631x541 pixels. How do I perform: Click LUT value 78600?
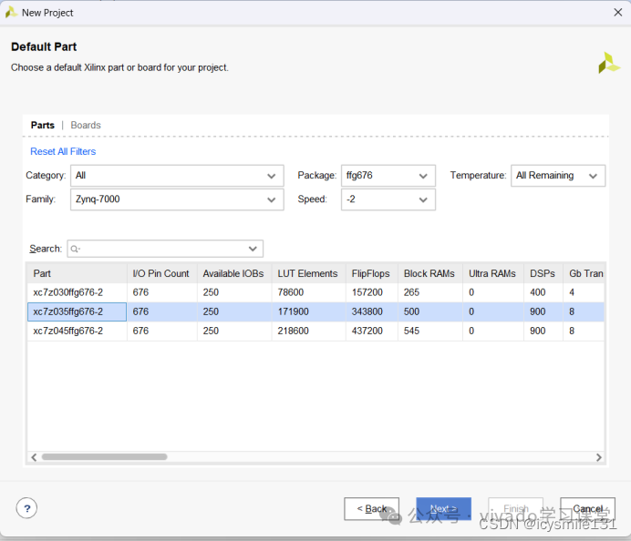pyautogui.click(x=291, y=292)
